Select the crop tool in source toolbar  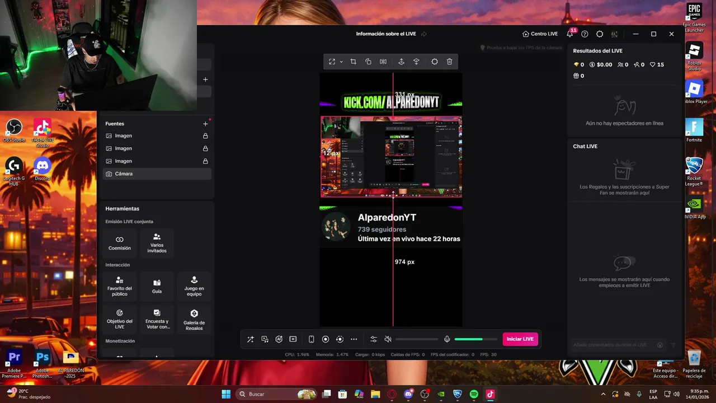click(353, 62)
